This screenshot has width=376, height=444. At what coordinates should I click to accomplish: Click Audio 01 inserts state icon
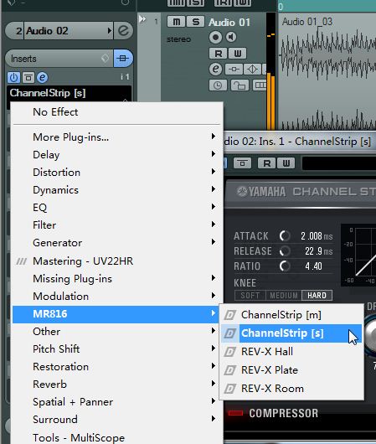click(x=234, y=69)
